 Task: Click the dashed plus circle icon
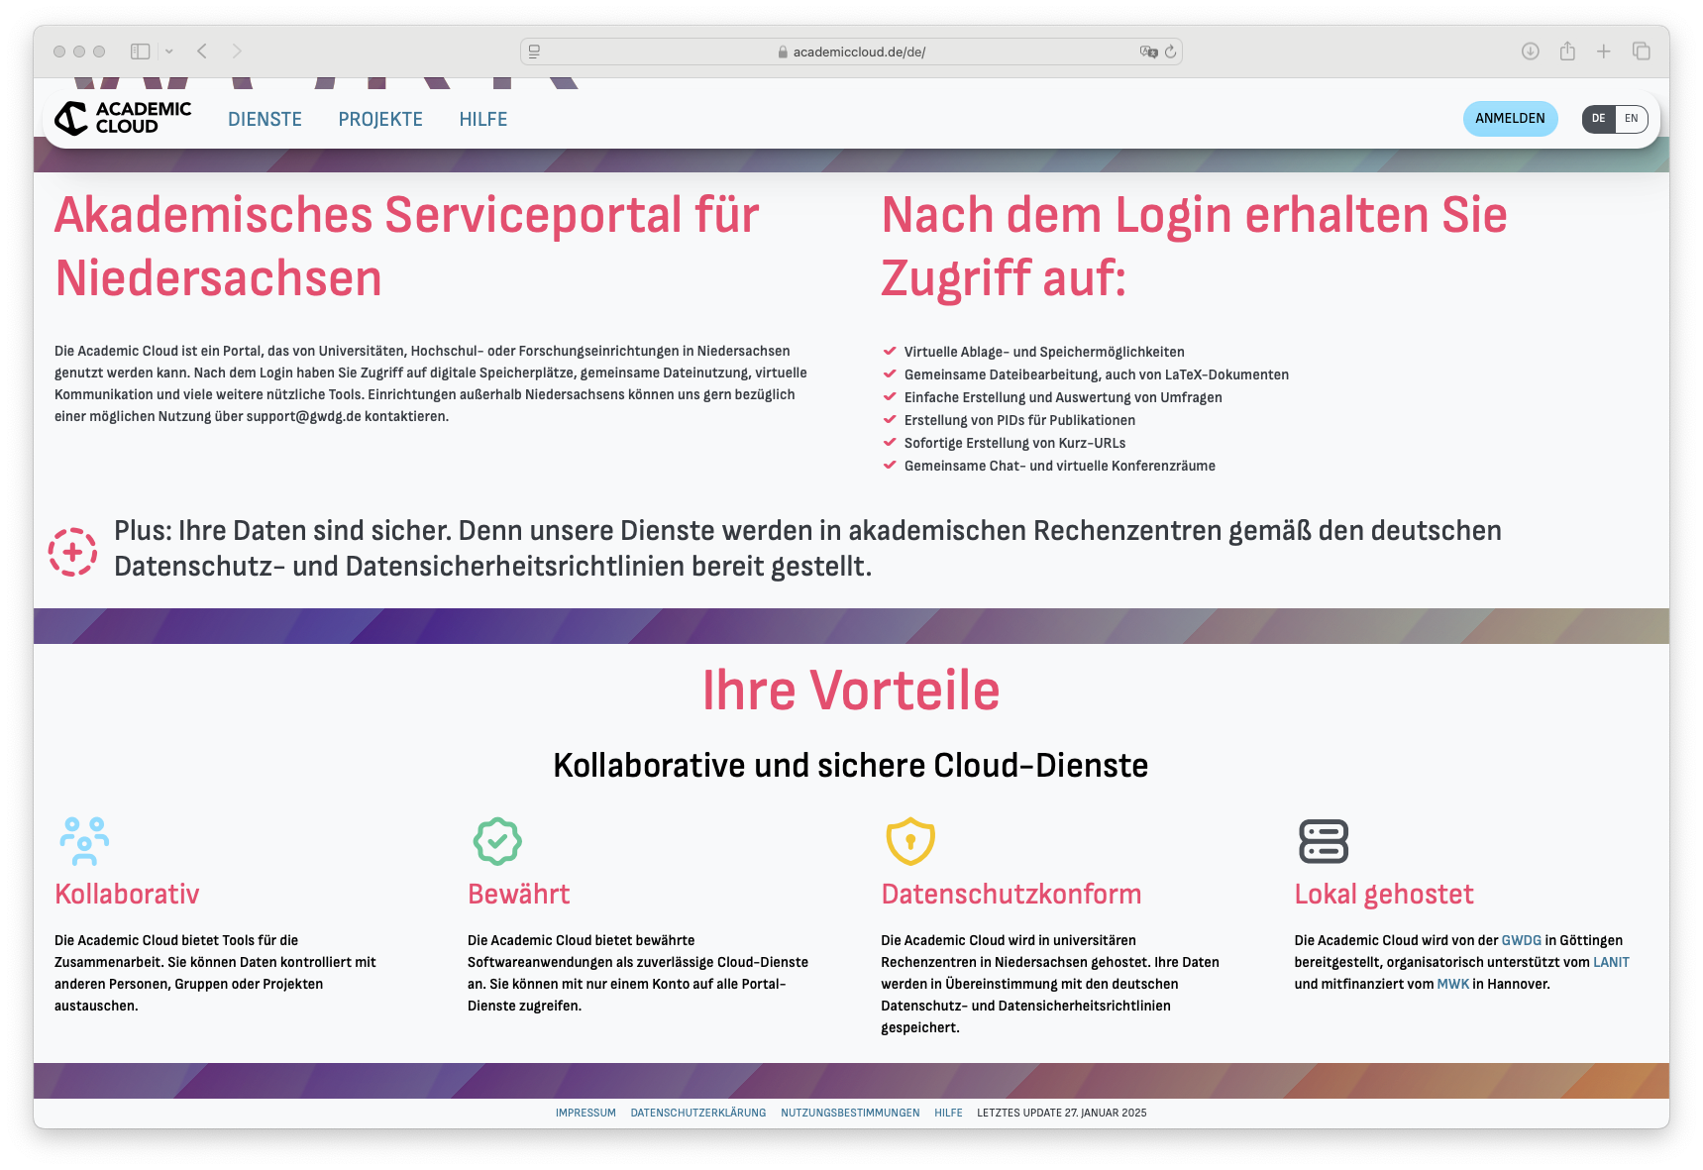point(72,551)
